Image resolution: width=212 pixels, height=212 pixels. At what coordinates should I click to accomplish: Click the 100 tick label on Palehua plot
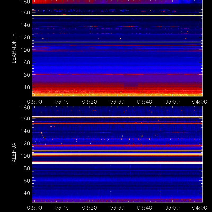pyautogui.click(x=25, y=156)
